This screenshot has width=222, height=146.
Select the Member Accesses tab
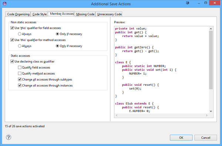point(61,14)
